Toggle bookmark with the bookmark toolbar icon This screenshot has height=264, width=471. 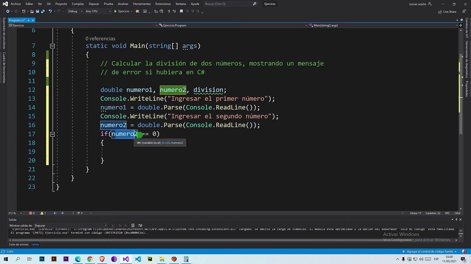click(x=181, y=11)
